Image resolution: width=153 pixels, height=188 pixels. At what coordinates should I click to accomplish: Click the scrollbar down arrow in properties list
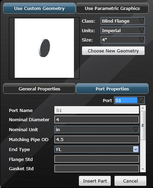pyautogui.click(x=143, y=169)
